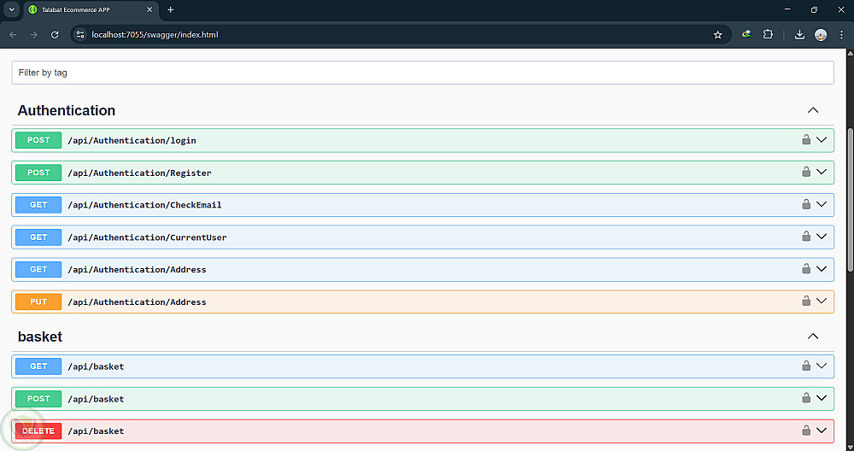Image resolution: width=854 pixels, height=451 pixels.
Task: Expand POST /api/basket with its chevron
Action: click(822, 398)
